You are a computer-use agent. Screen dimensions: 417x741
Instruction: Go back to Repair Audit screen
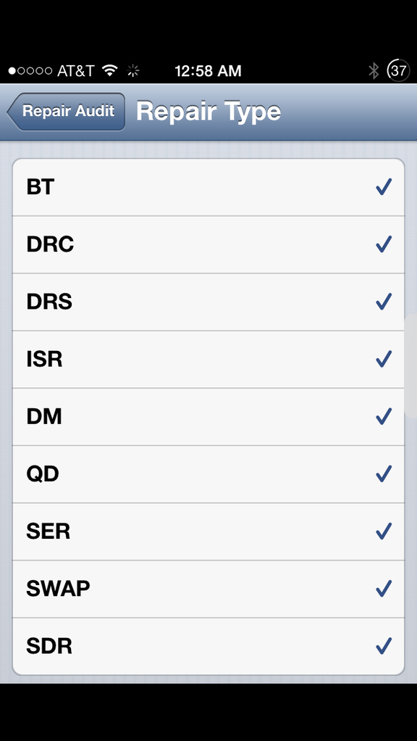(x=66, y=112)
